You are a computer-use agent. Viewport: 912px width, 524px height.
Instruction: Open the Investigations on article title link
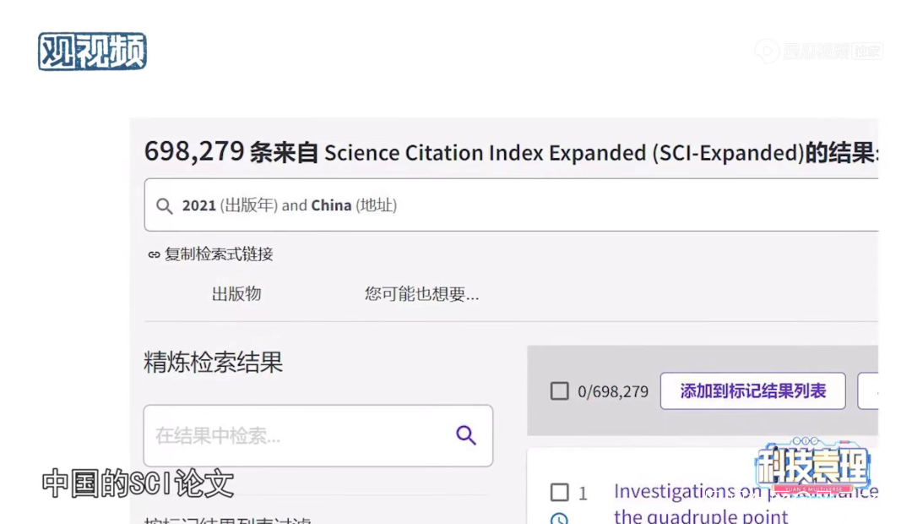746,503
